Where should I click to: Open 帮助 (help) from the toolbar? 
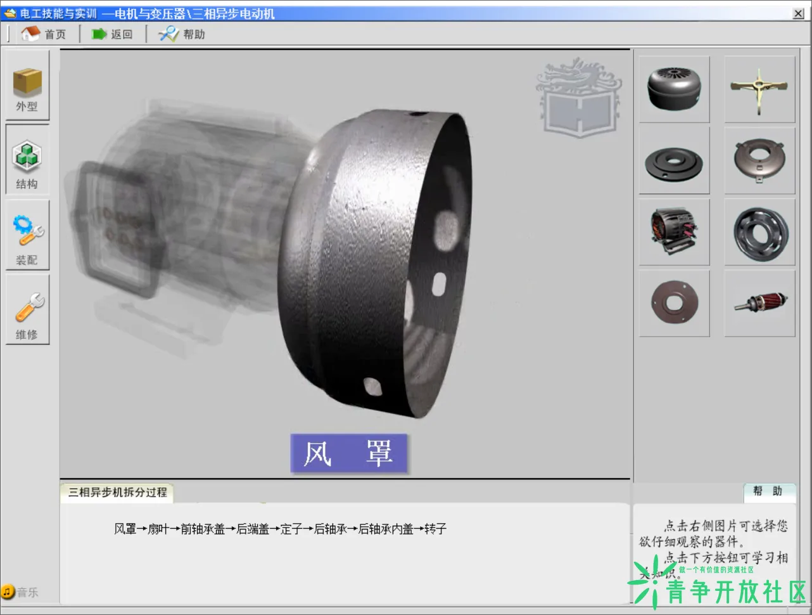181,34
